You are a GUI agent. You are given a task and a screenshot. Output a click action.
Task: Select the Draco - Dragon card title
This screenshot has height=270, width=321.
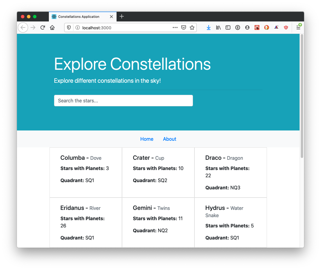coord(224,158)
